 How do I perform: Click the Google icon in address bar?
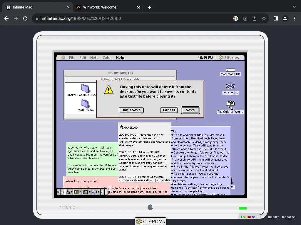pos(236,18)
